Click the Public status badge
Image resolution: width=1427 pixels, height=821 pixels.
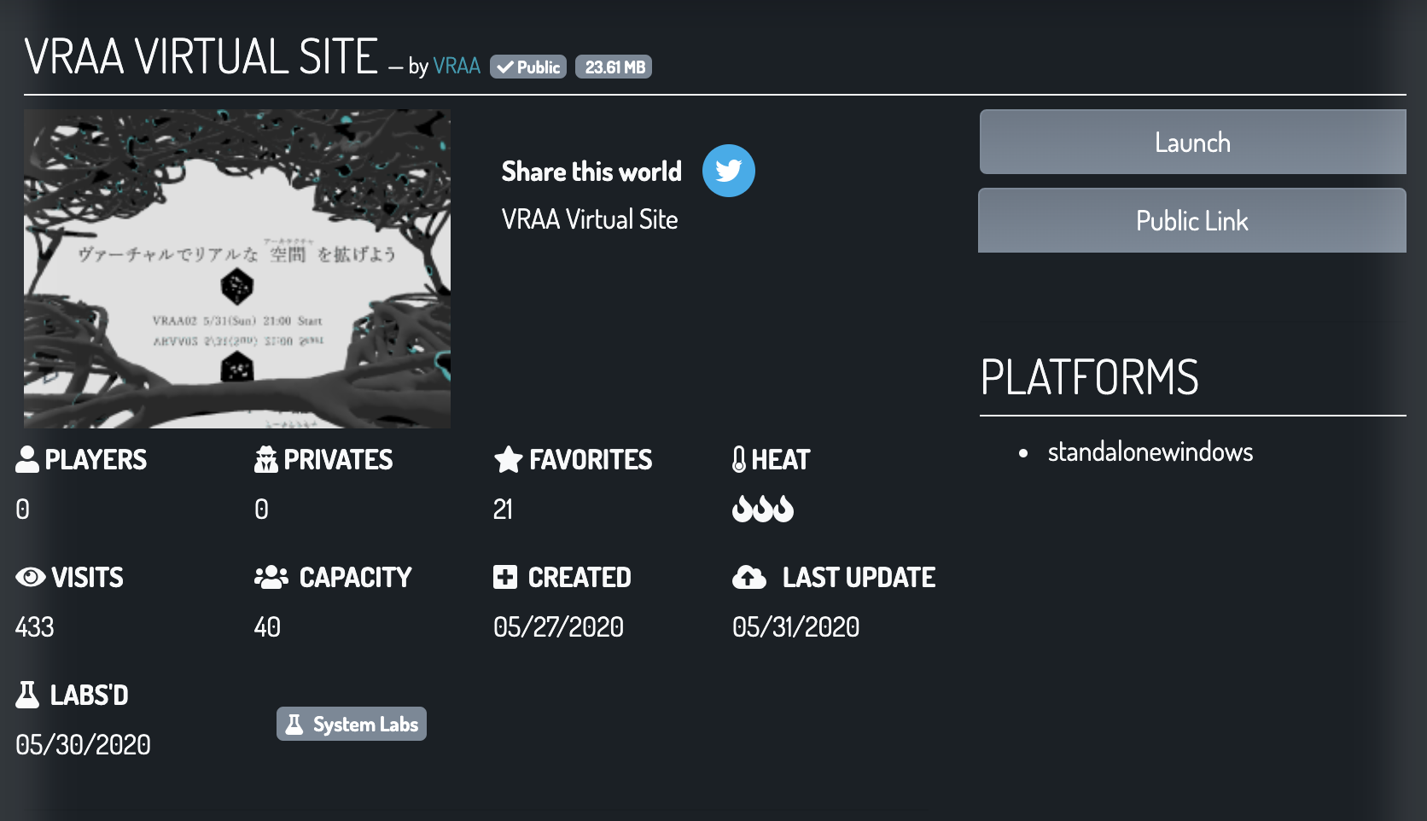[x=528, y=67]
